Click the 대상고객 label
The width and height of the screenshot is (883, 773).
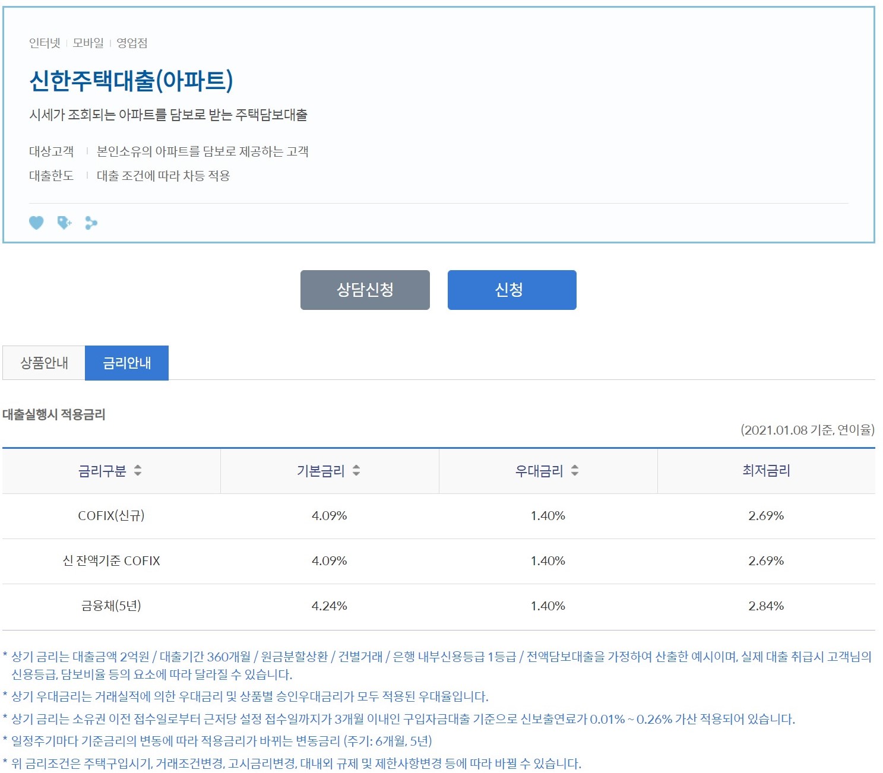(51, 151)
